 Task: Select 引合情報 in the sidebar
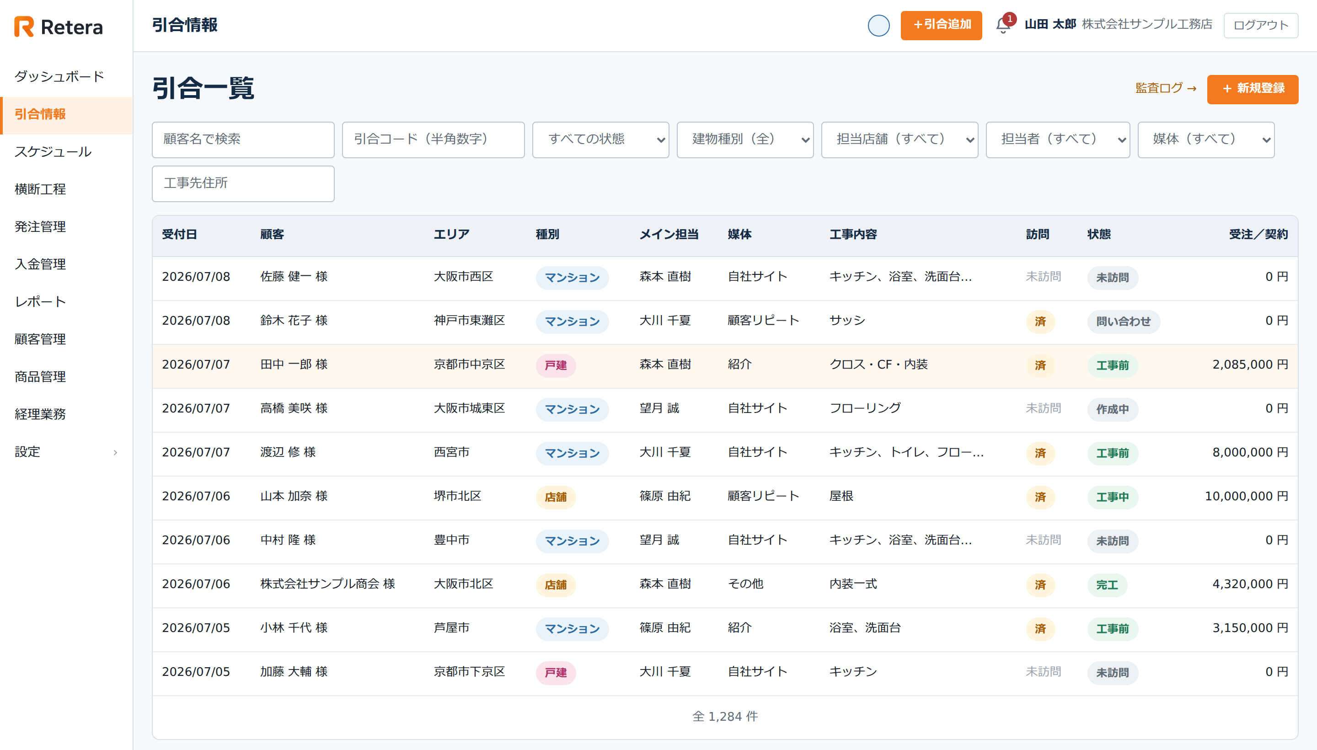pyautogui.click(x=66, y=114)
